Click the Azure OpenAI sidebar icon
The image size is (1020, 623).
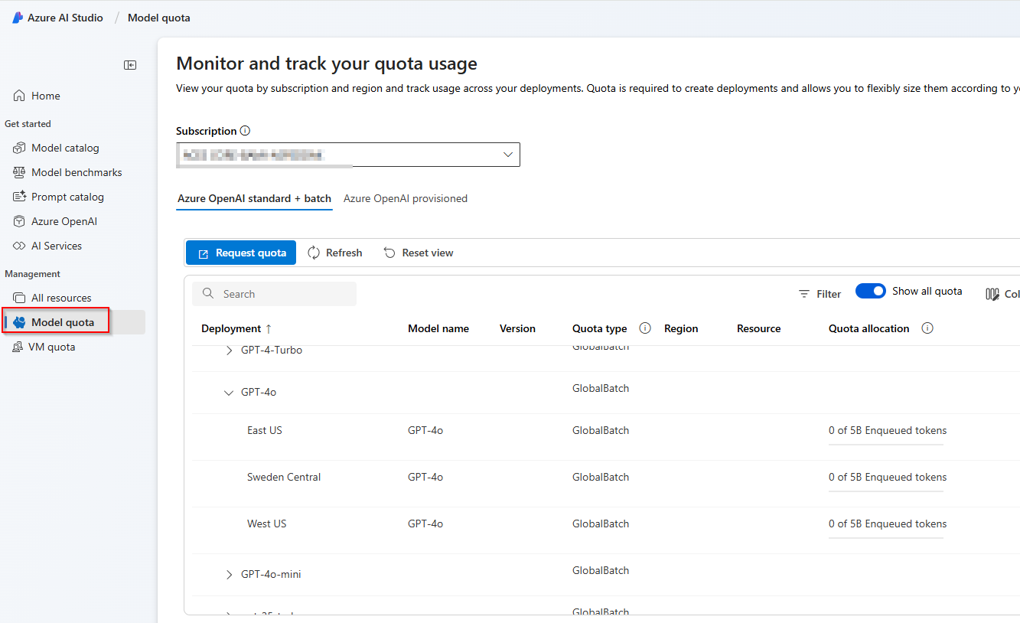pos(19,221)
